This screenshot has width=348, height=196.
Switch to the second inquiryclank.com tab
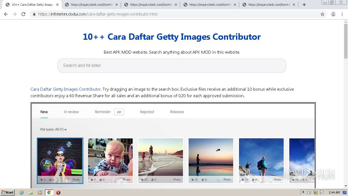[150, 5]
